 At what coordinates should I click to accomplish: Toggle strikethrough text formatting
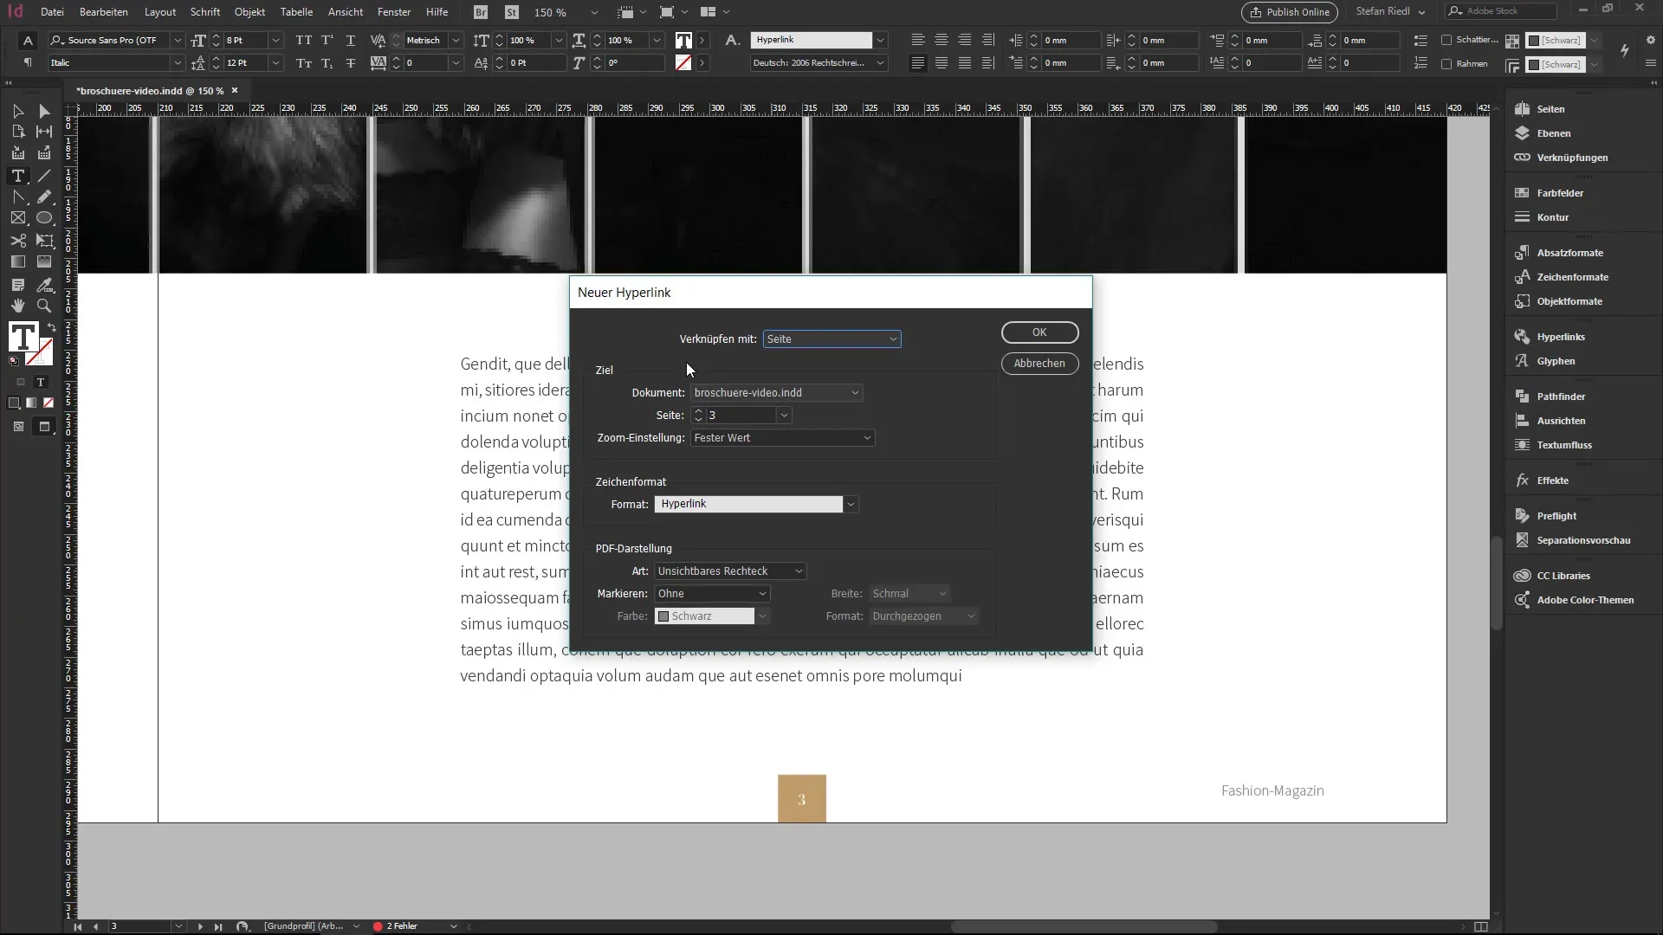click(351, 63)
